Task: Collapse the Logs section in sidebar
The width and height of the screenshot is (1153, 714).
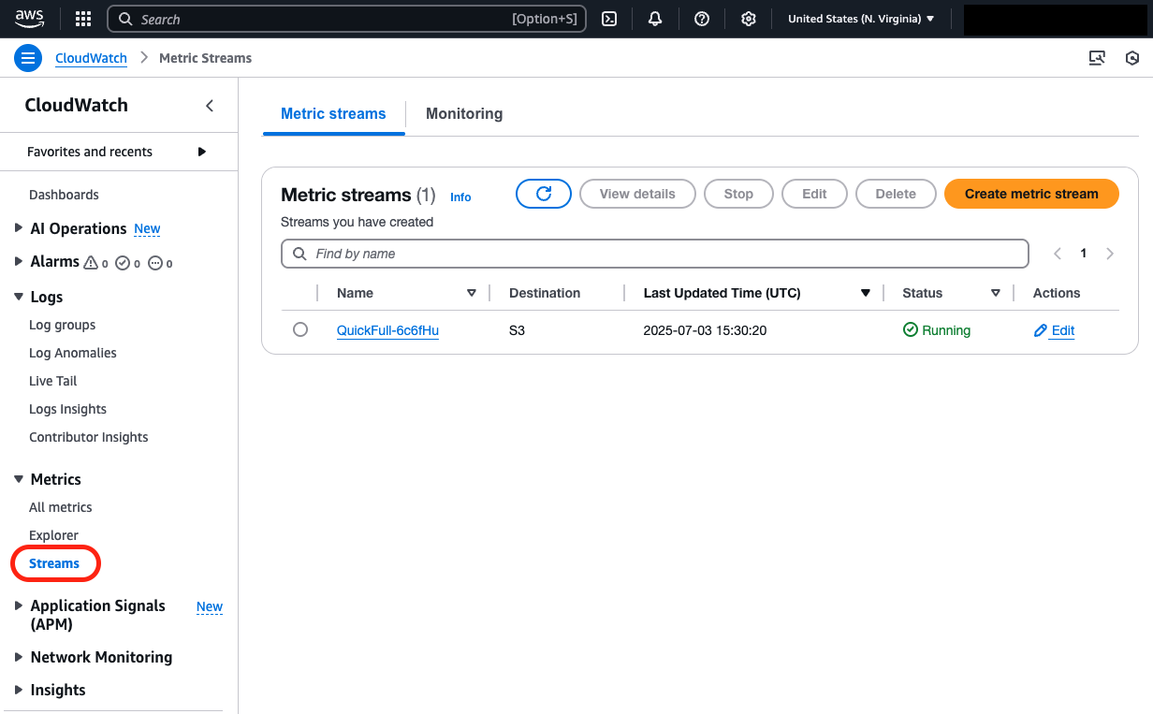Action: [19, 297]
